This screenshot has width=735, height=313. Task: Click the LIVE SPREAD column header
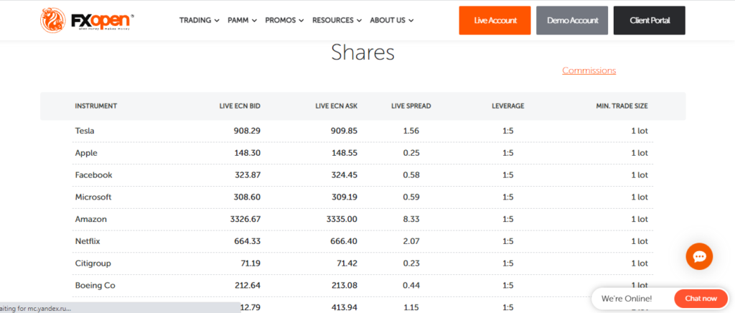pos(411,106)
